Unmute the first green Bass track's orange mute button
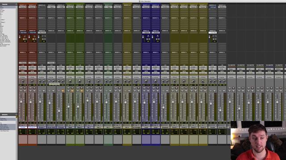Screen dimensions: 286x160 72,91
